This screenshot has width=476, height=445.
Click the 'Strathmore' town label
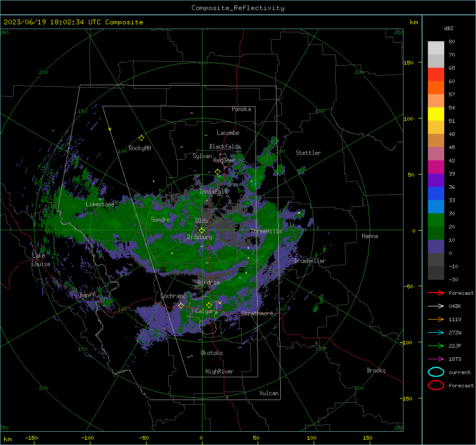257,313
